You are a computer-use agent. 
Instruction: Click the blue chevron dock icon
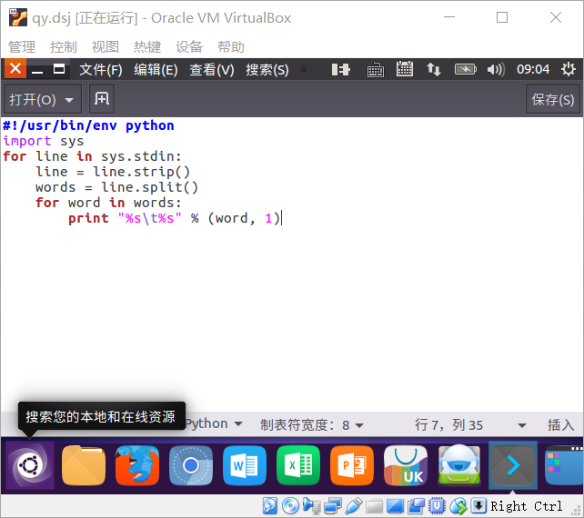513,465
